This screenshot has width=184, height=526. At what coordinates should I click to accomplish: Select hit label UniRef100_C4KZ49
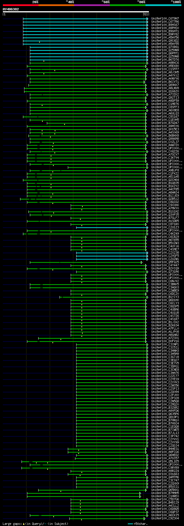(x=165, y=234)
